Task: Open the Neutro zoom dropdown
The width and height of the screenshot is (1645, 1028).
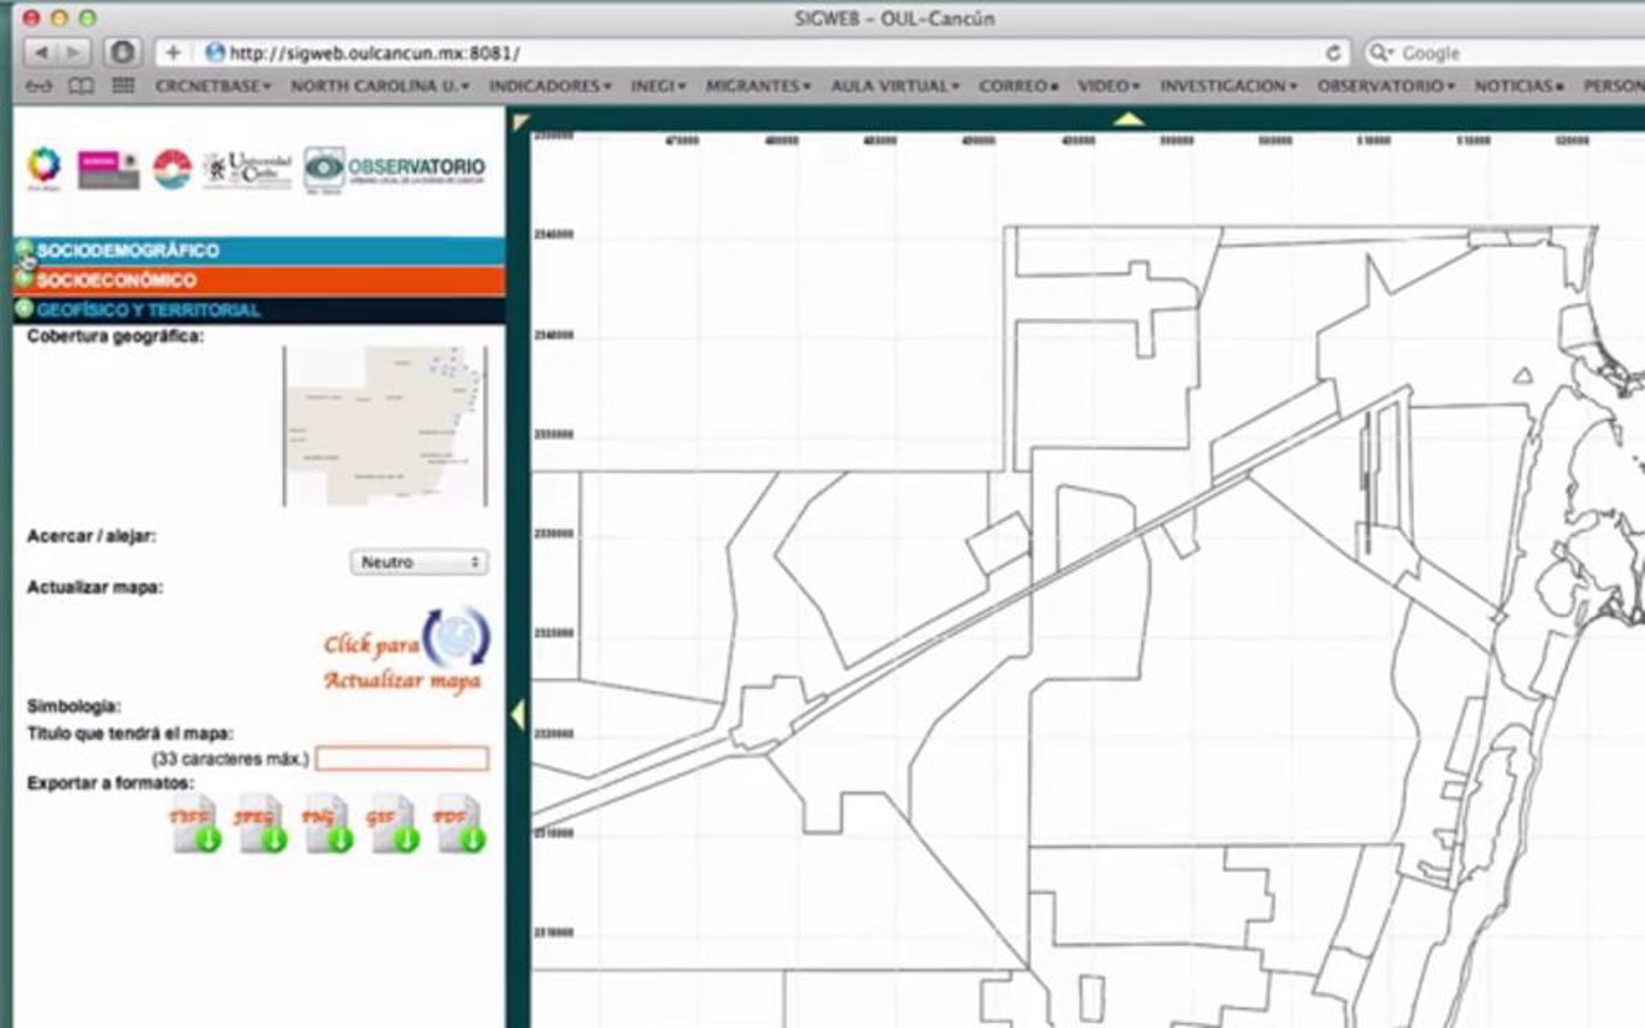Action: (419, 562)
